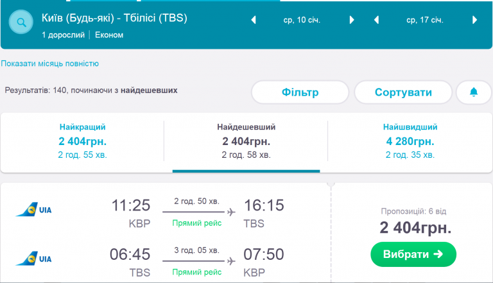This screenshot has width=493, height=283.
Task: Go to next departure date after 10 січ.
Action: point(352,20)
